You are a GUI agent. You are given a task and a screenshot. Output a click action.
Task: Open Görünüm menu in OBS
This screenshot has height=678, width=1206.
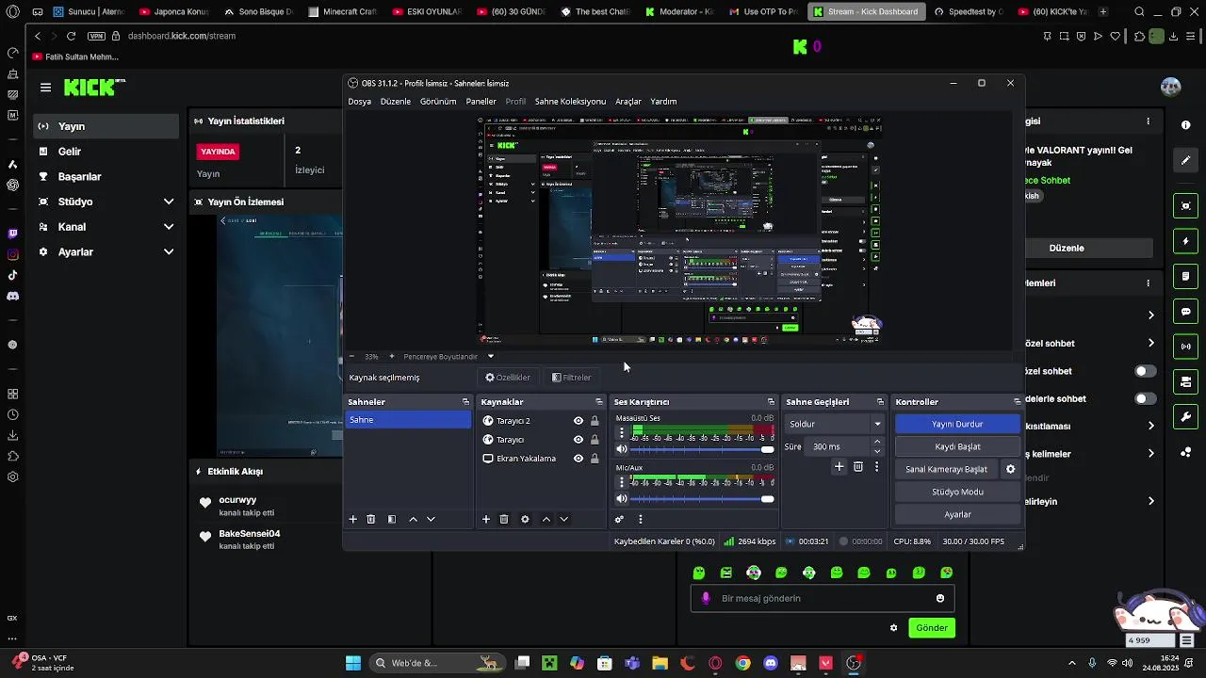(438, 101)
